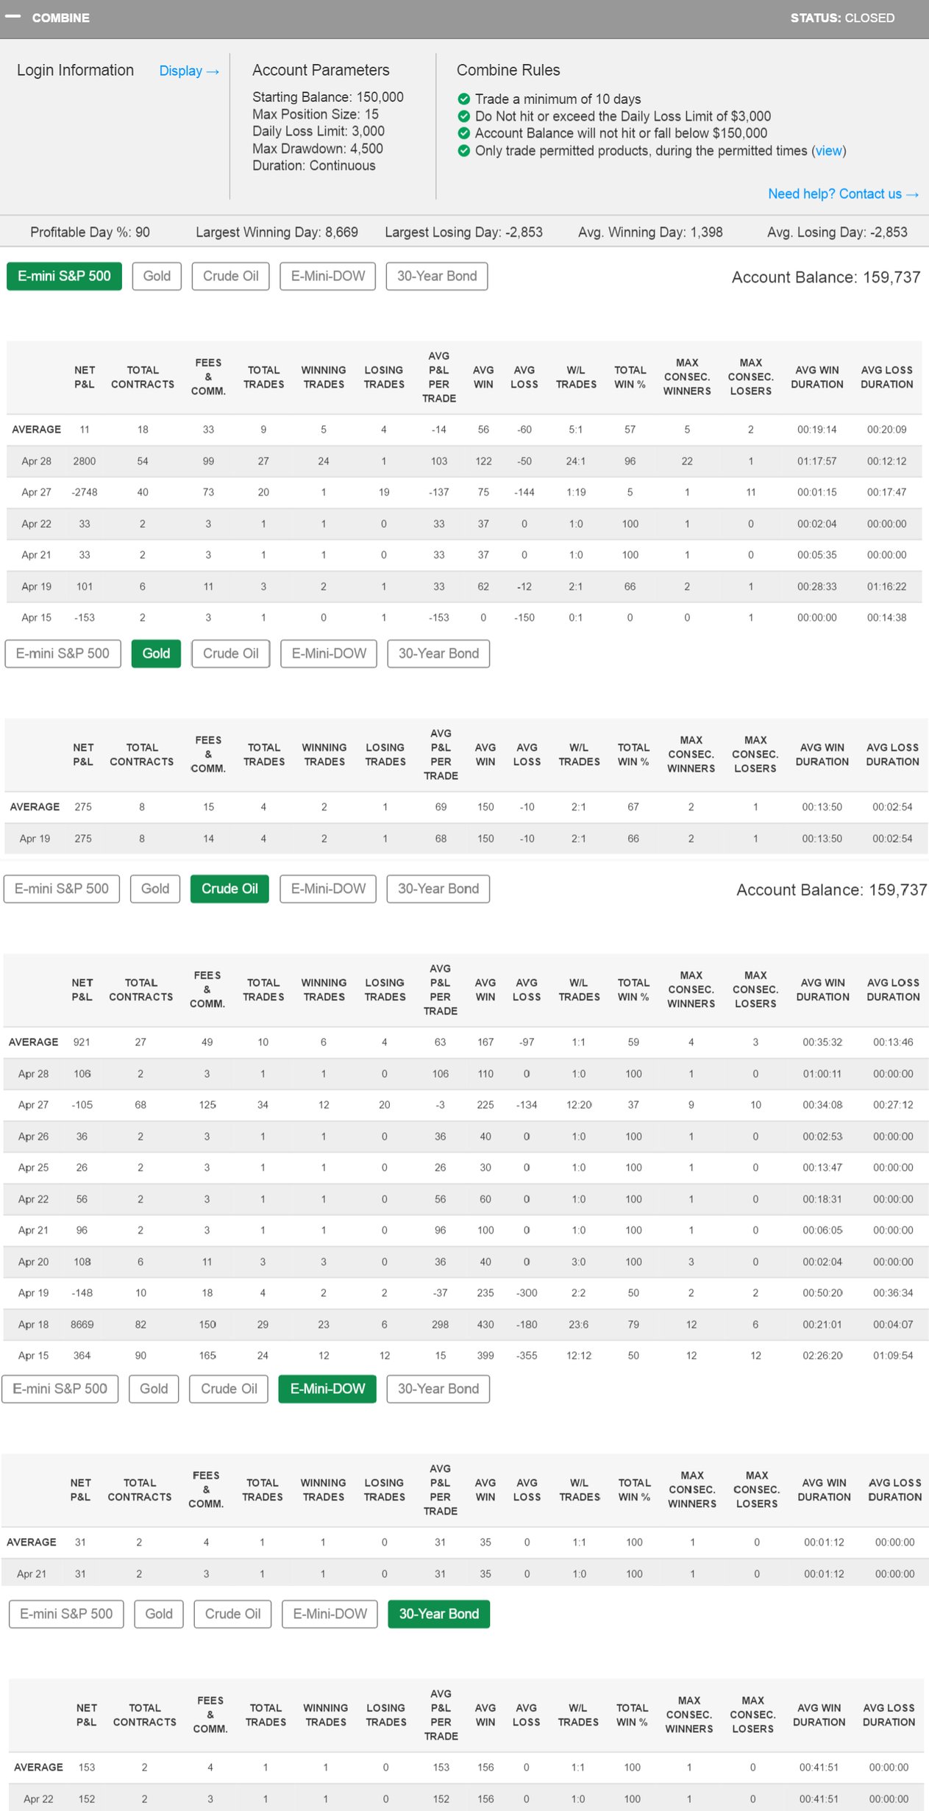
Task: Choose 30-Year Bond tab in the first tab row
Action: (x=436, y=276)
